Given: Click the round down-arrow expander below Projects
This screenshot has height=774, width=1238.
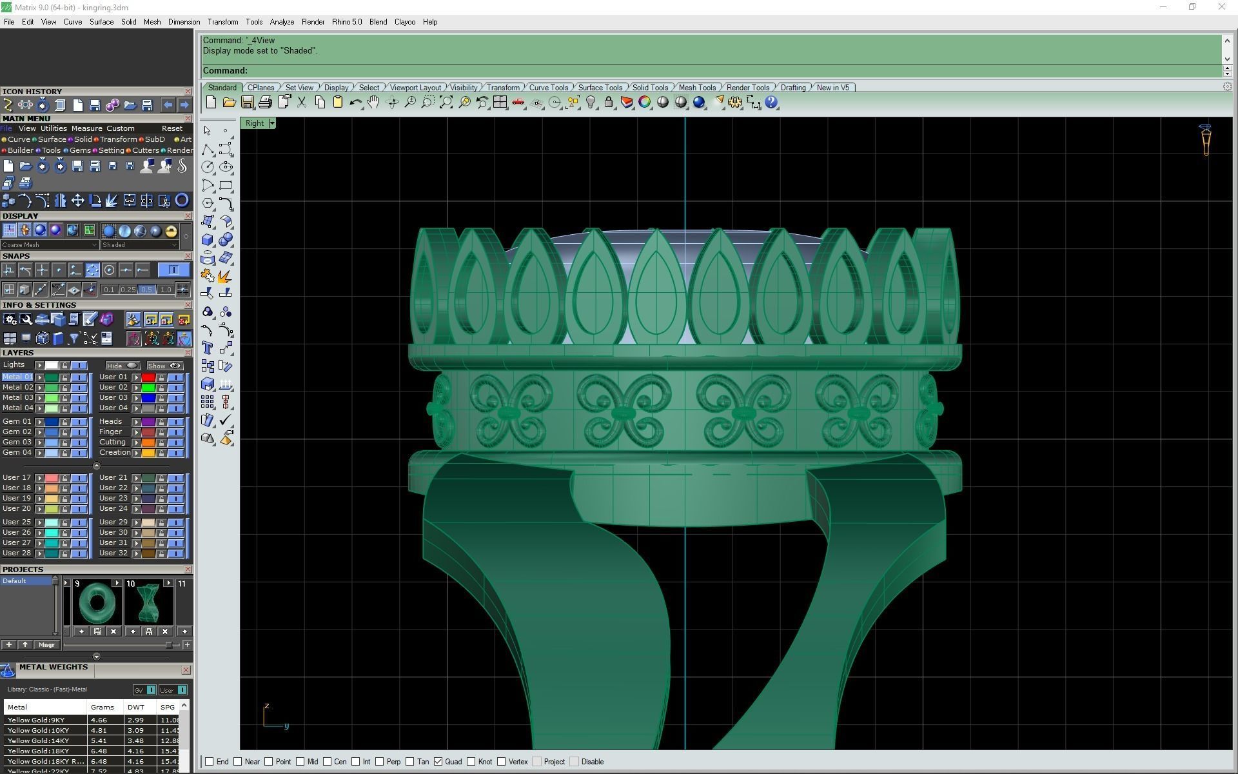Looking at the screenshot, I should 97,657.
